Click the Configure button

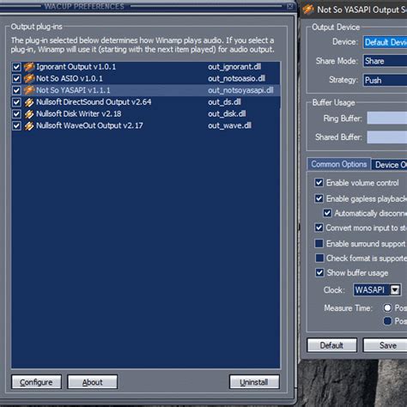pyautogui.click(x=36, y=382)
